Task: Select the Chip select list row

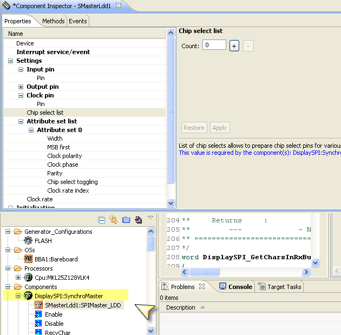Action: pos(85,113)
